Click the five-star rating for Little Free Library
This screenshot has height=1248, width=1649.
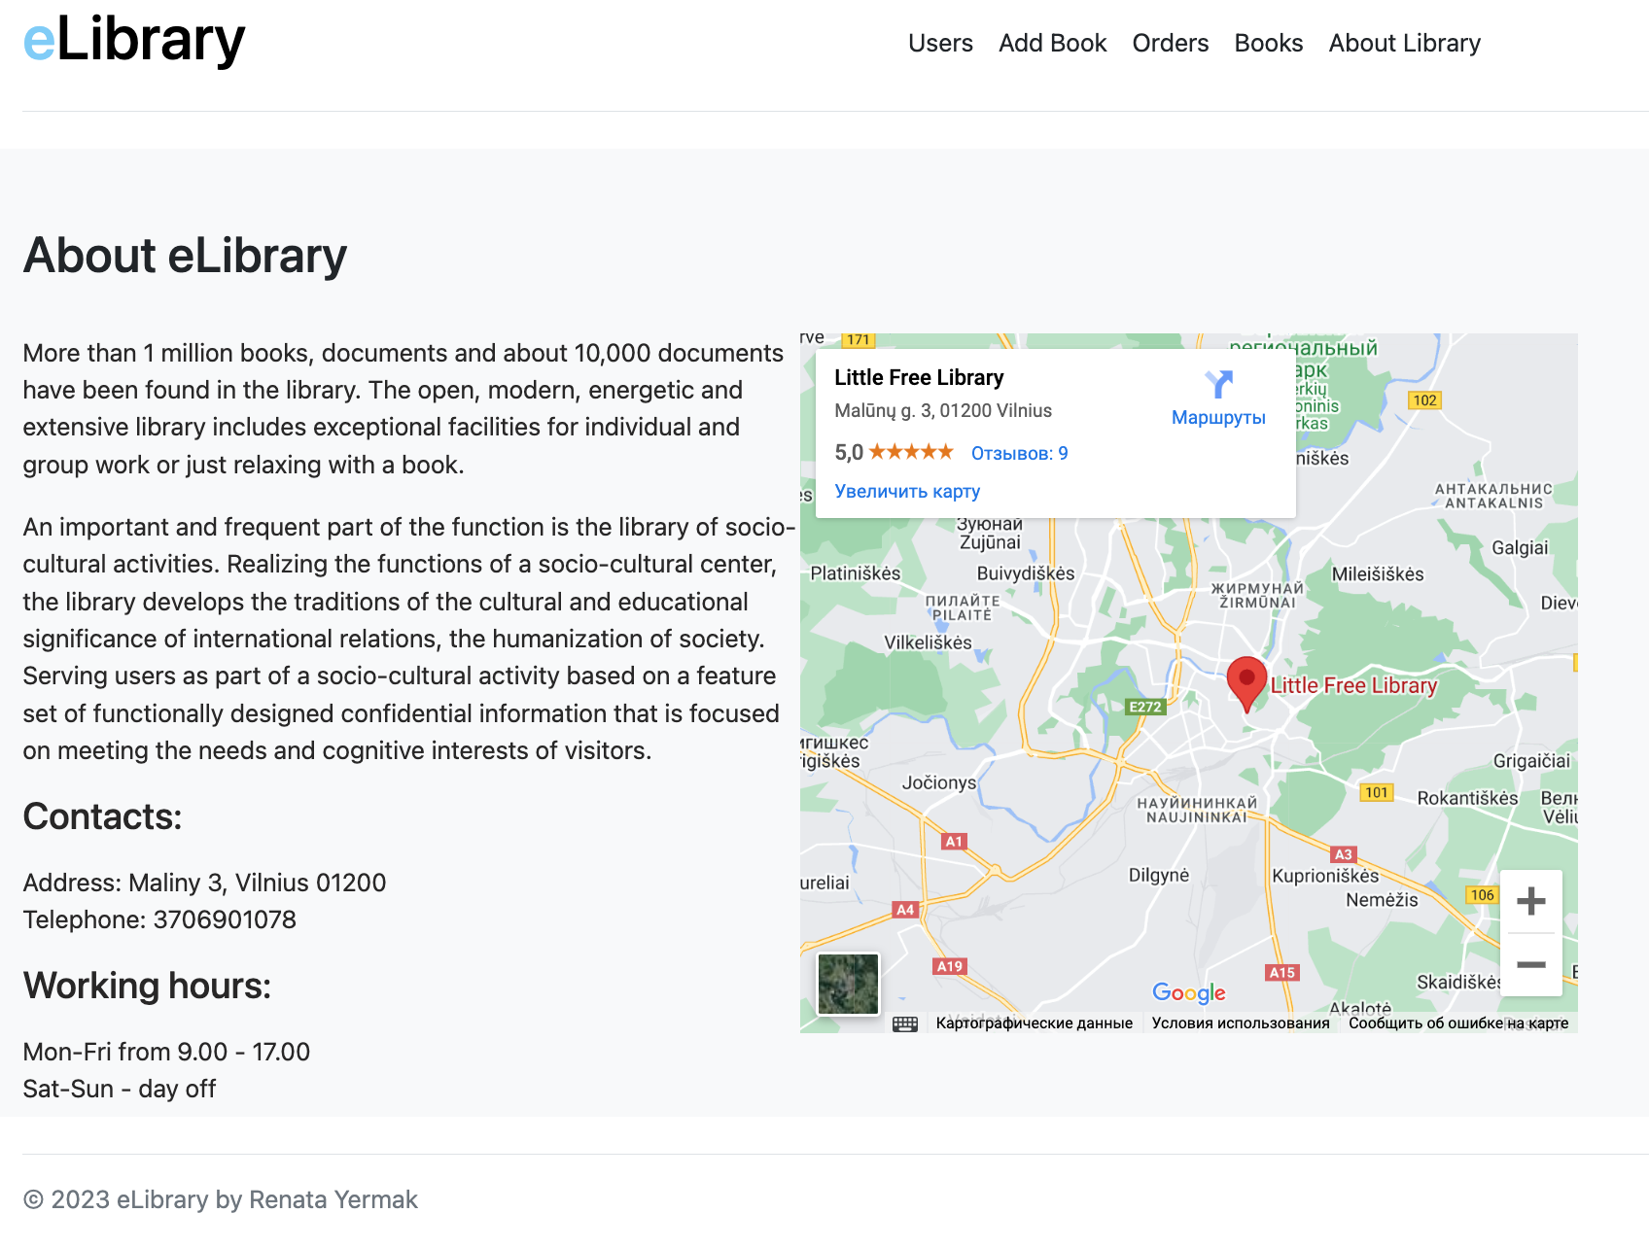[911, 451]
